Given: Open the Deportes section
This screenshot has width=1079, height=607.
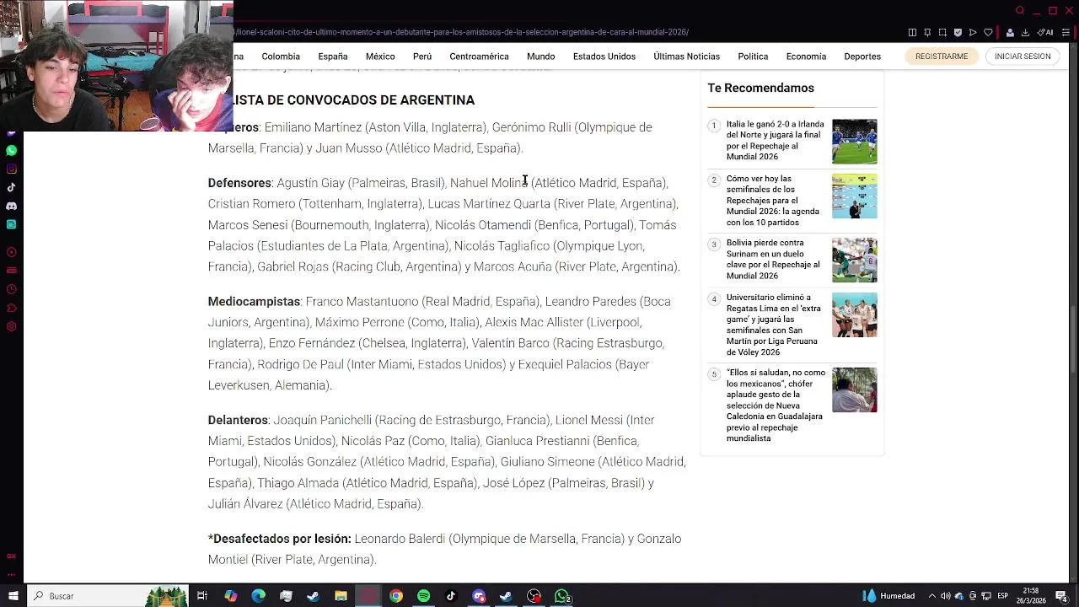Looking at the screenshot, I should click(x=862, y=56).
